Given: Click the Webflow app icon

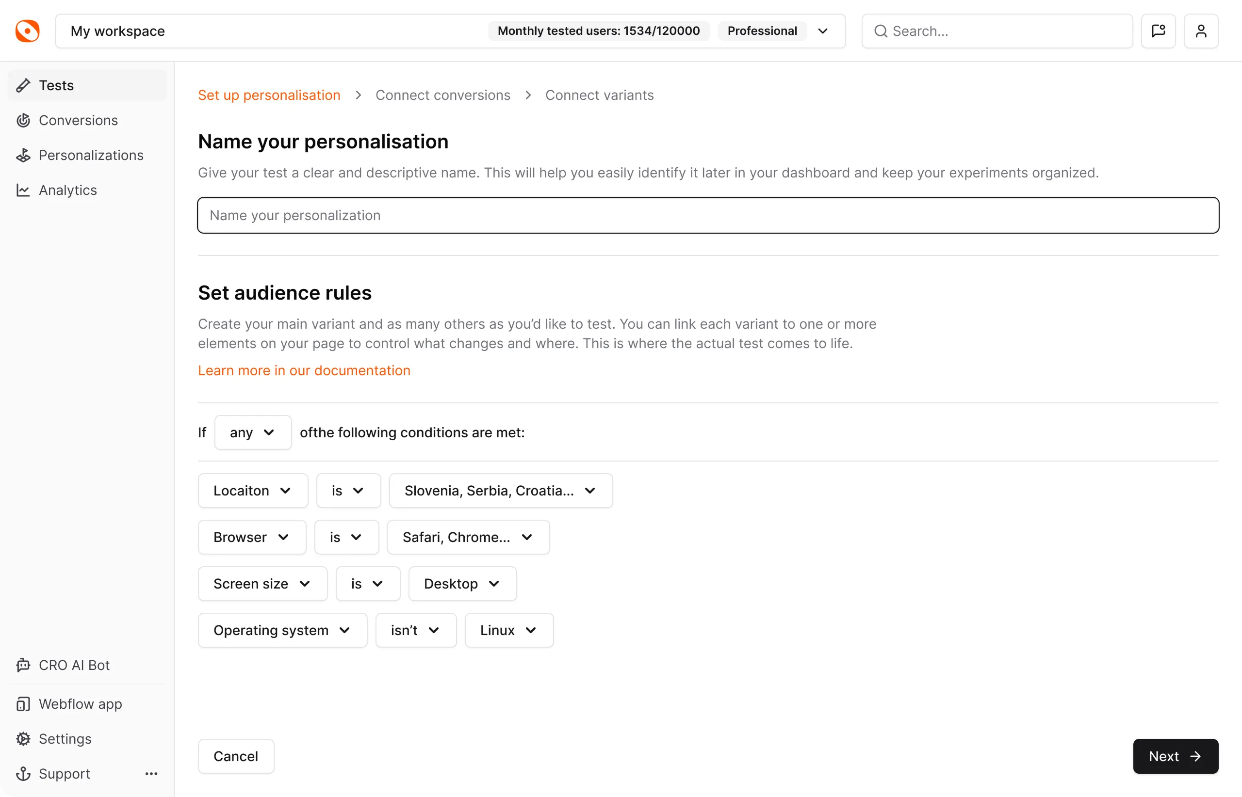Looking at the screenshot, I should [23, 704].
